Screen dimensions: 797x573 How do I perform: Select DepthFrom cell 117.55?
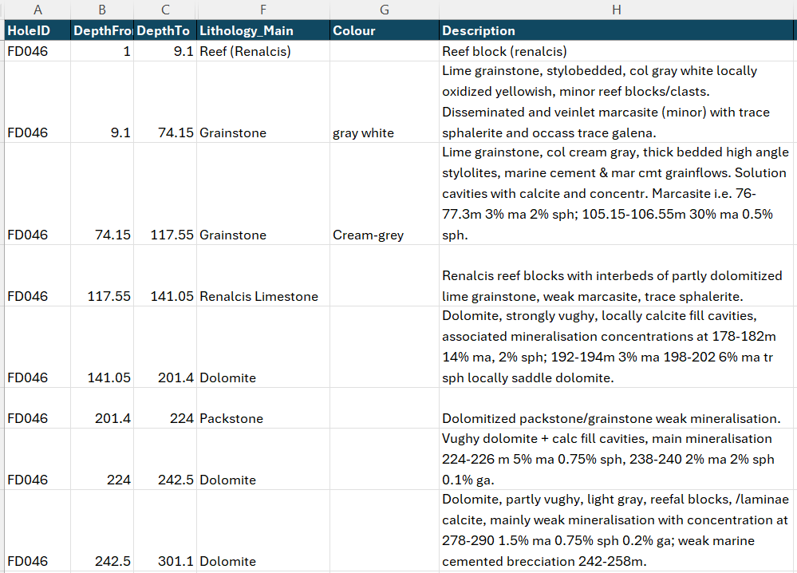[102, 275]
